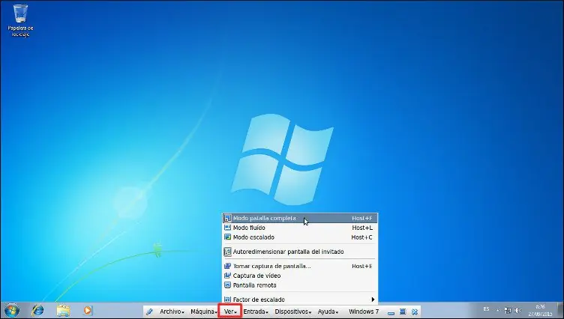564x319 pixels.
Task: Toggle Captura de vídeo
Action: [x=300, y=276]
